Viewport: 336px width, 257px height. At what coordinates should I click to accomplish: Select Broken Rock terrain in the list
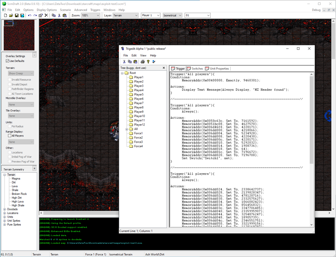tap(19, 194)
